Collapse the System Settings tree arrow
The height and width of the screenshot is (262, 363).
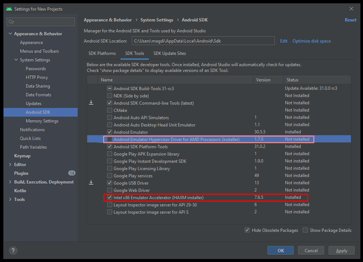click(x=16, y=60)
